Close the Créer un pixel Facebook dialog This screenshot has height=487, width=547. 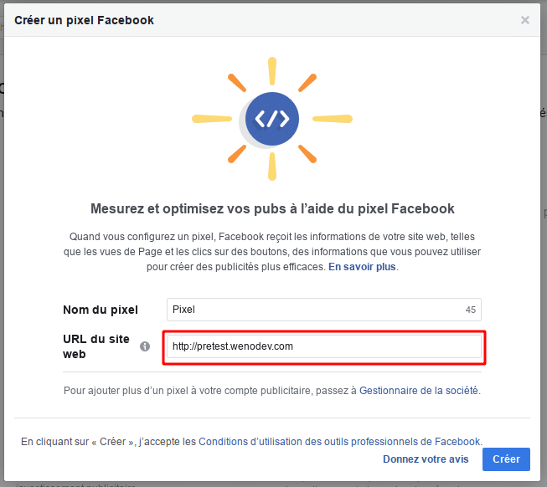525,20
